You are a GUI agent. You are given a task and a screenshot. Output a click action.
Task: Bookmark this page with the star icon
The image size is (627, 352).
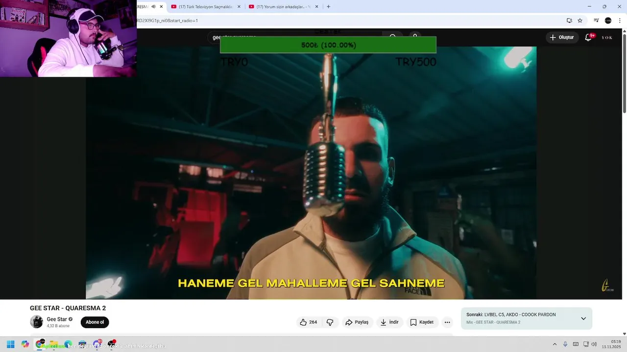tap(580, 21)
